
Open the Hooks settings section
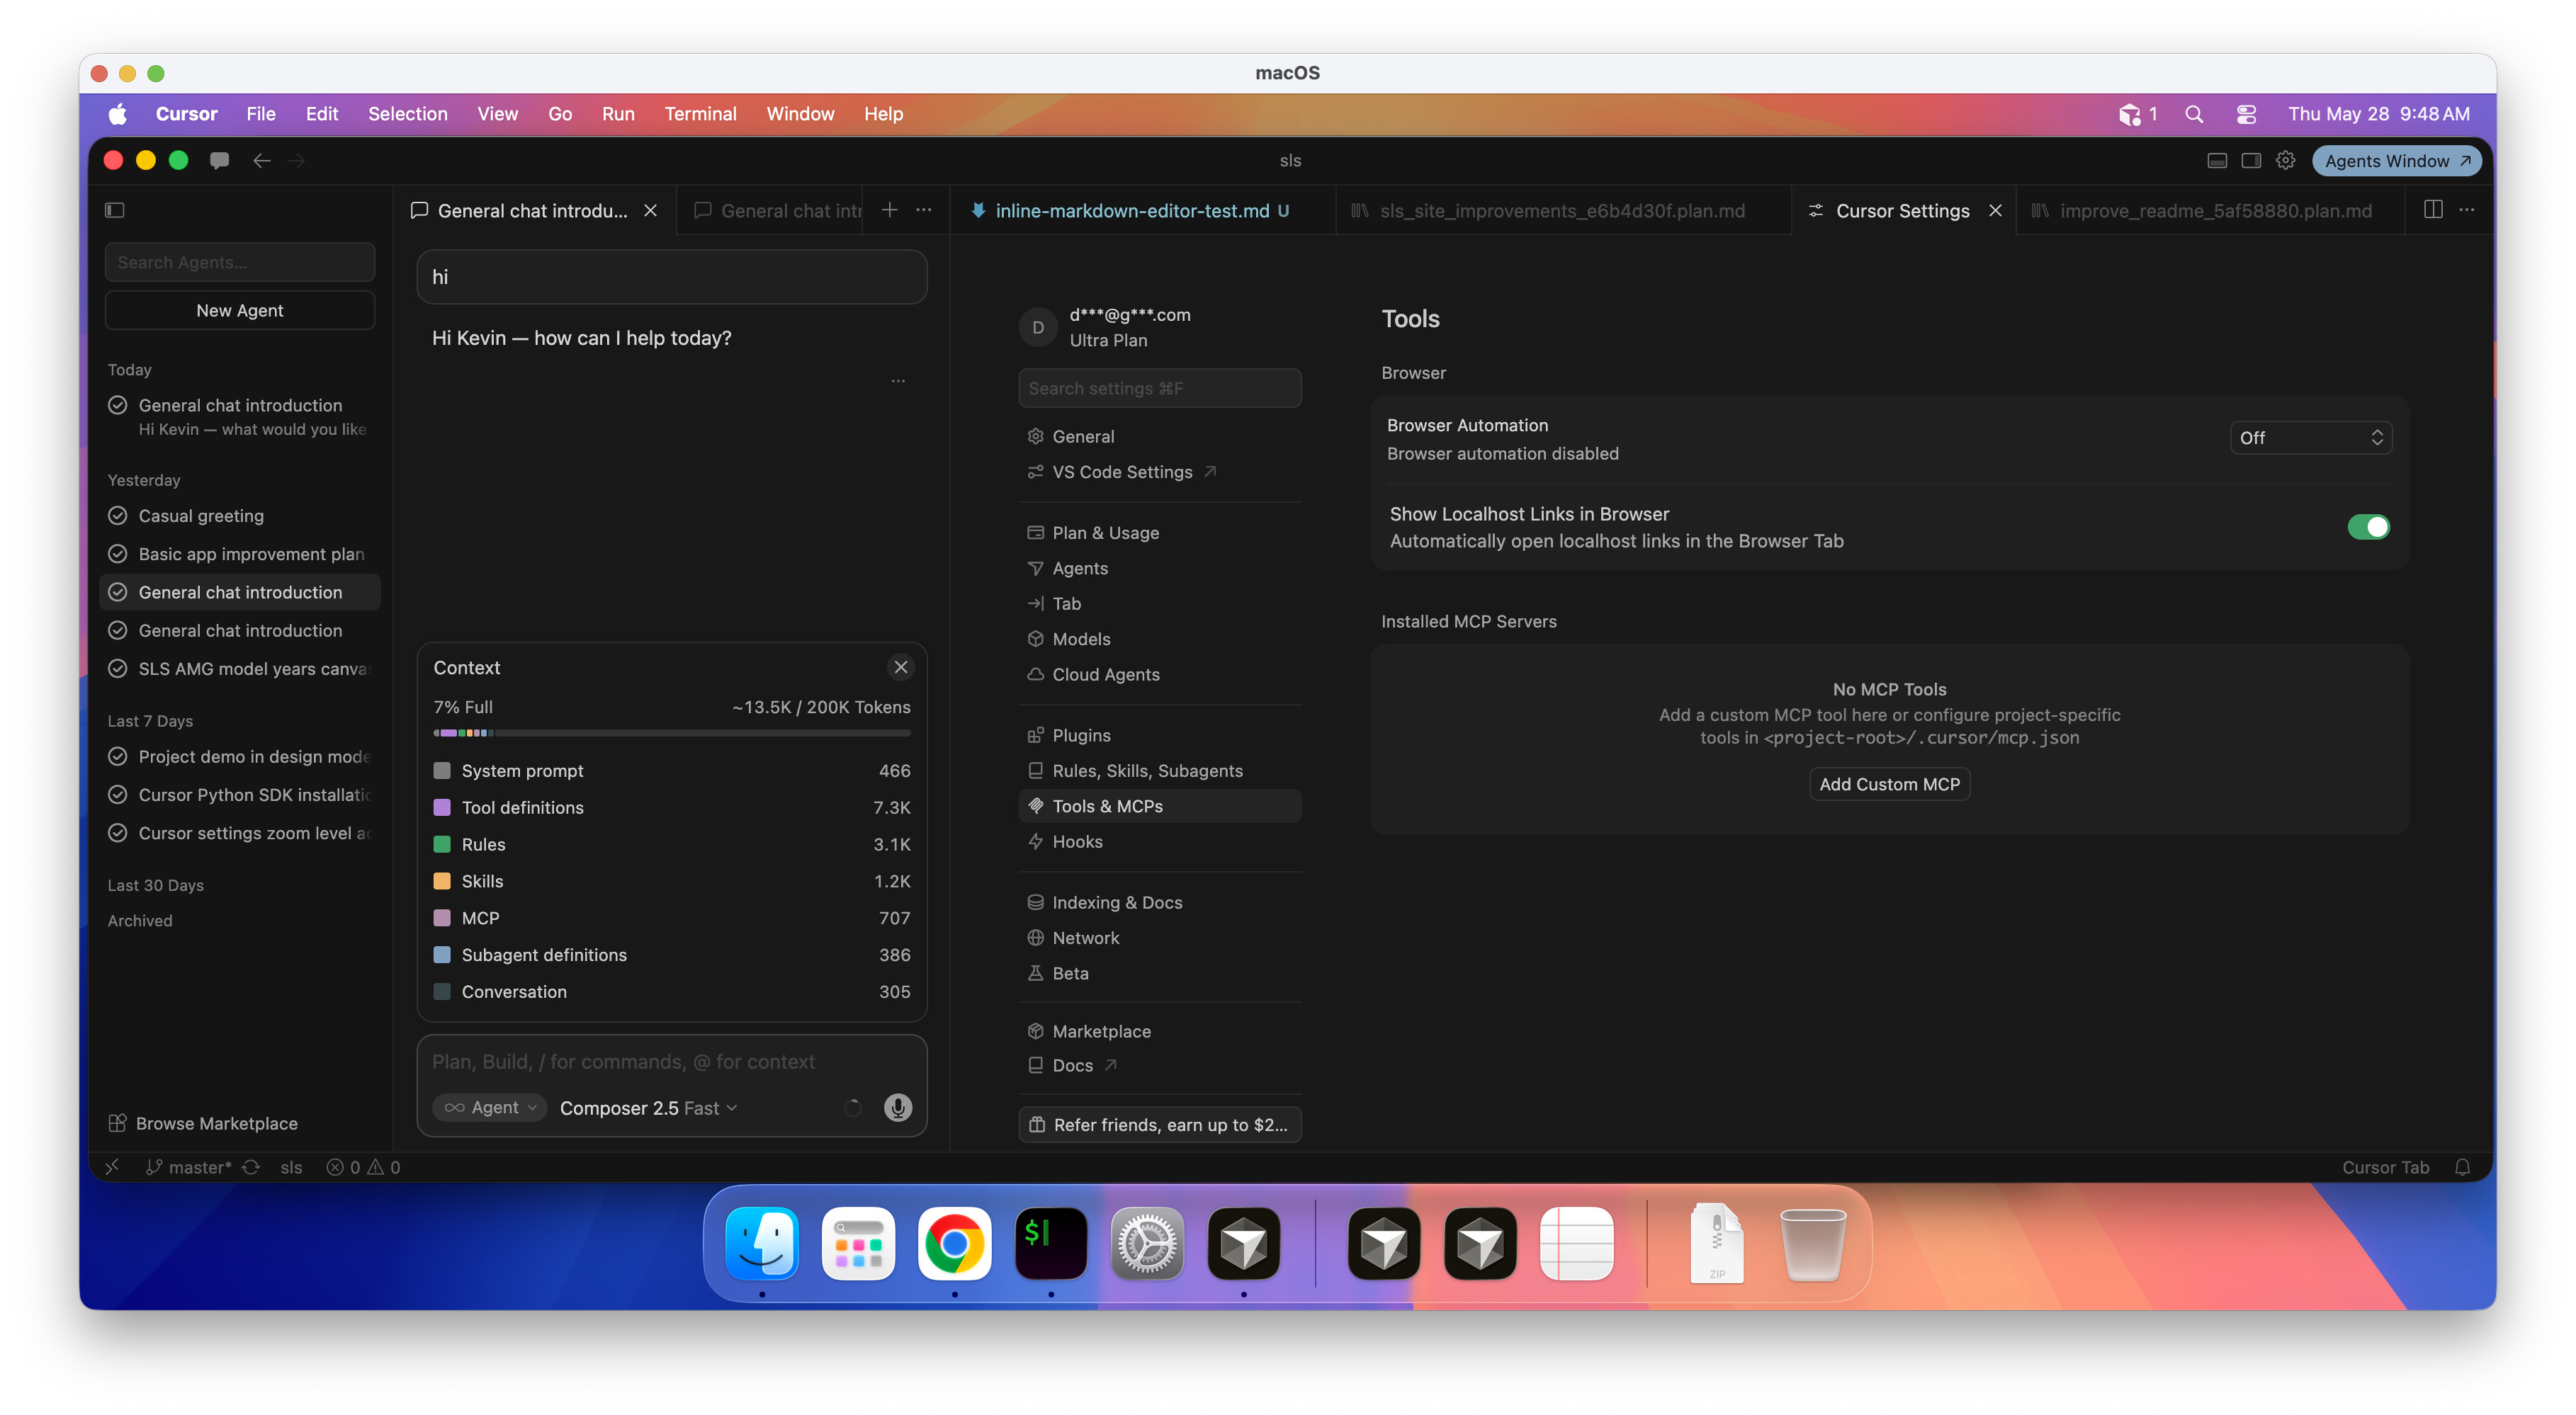(1160, 841)
